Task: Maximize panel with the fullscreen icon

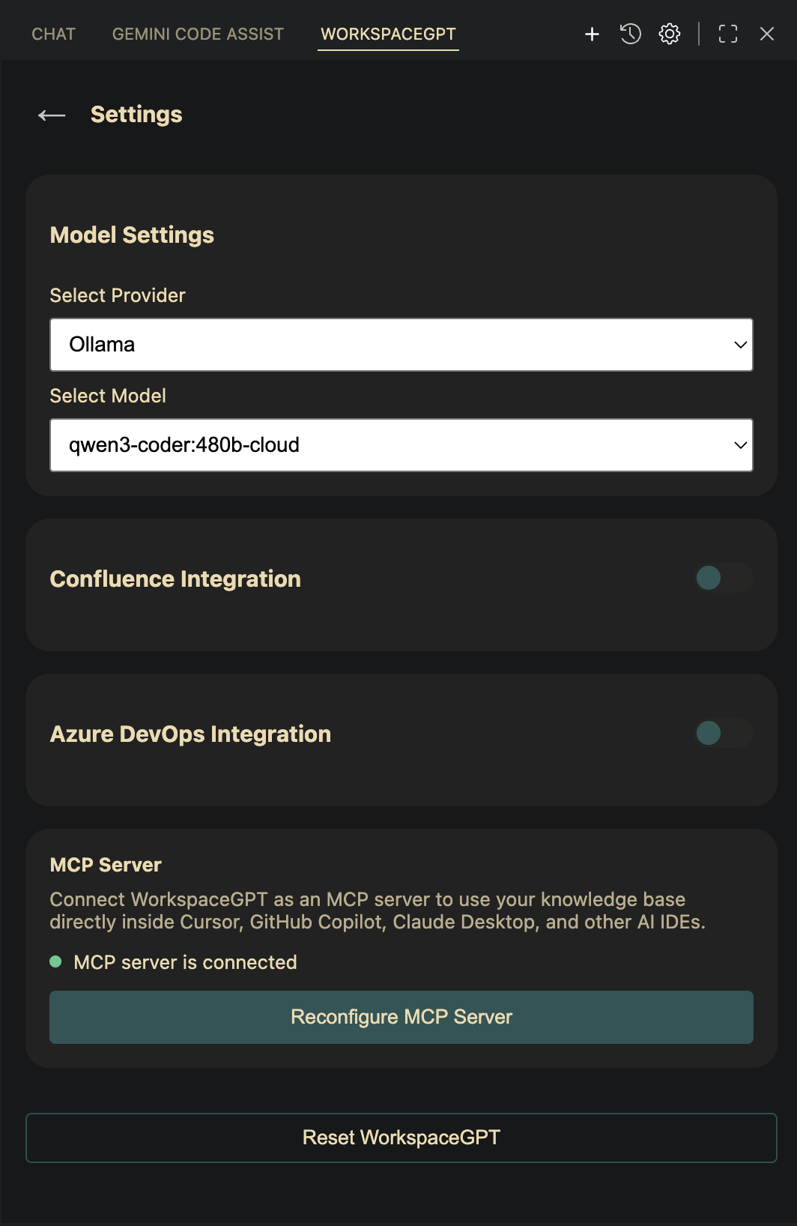Action: pos(728,34)
